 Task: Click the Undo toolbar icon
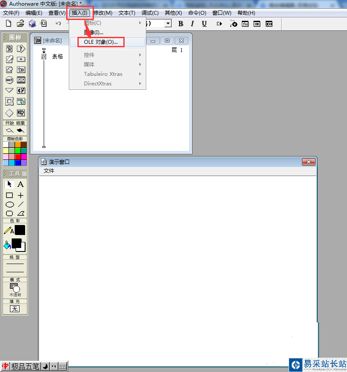58,23
